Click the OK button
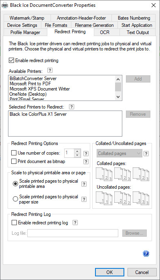160x280 pixels. (109, 272)
